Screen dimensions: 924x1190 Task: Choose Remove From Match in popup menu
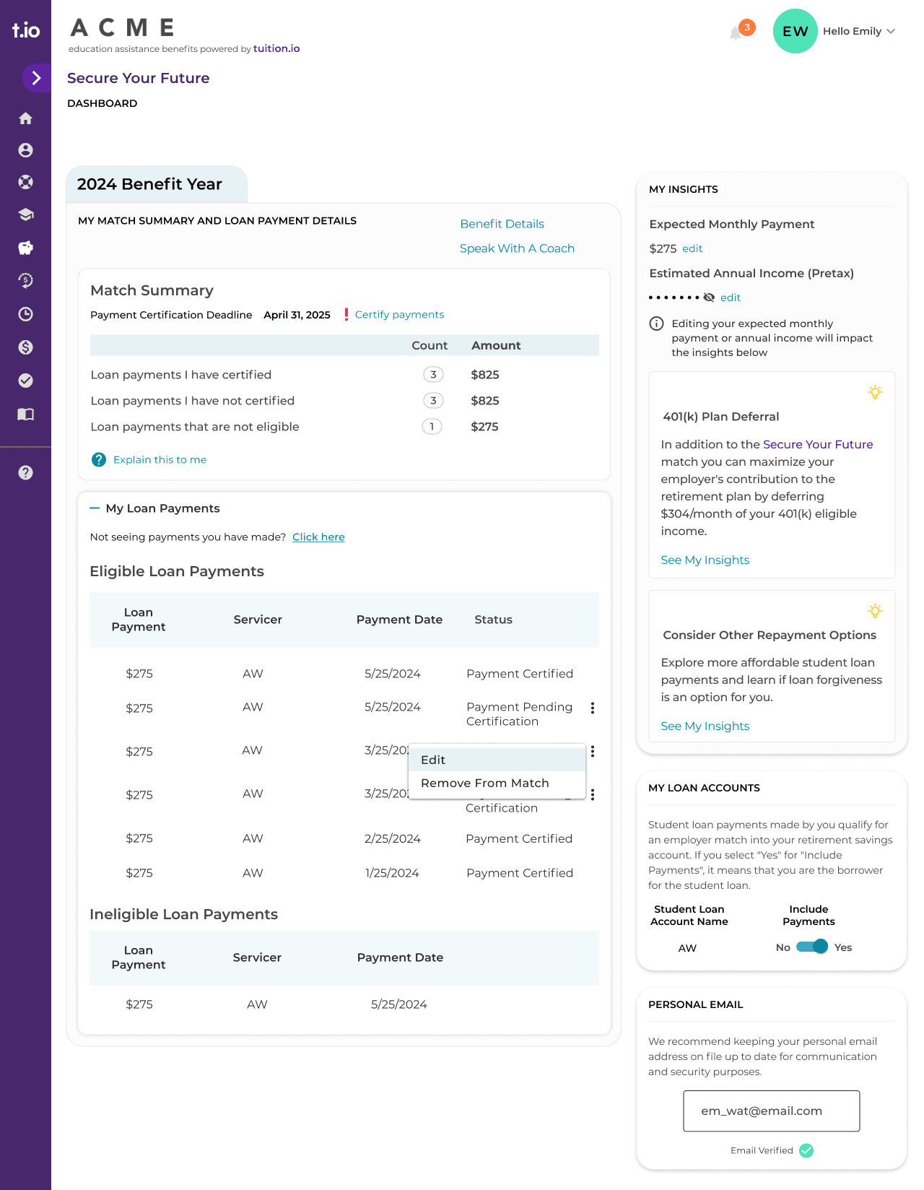[x=497, y=783]
